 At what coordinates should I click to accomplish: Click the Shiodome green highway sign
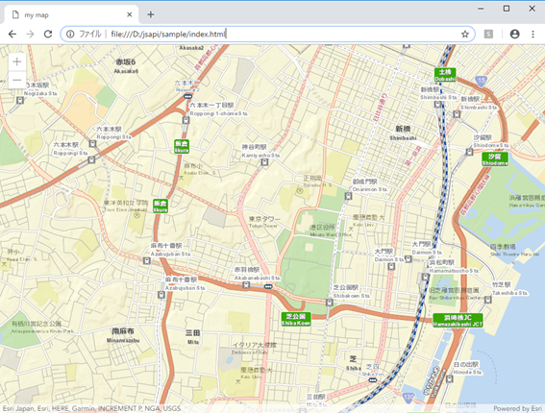click(495, 159)
